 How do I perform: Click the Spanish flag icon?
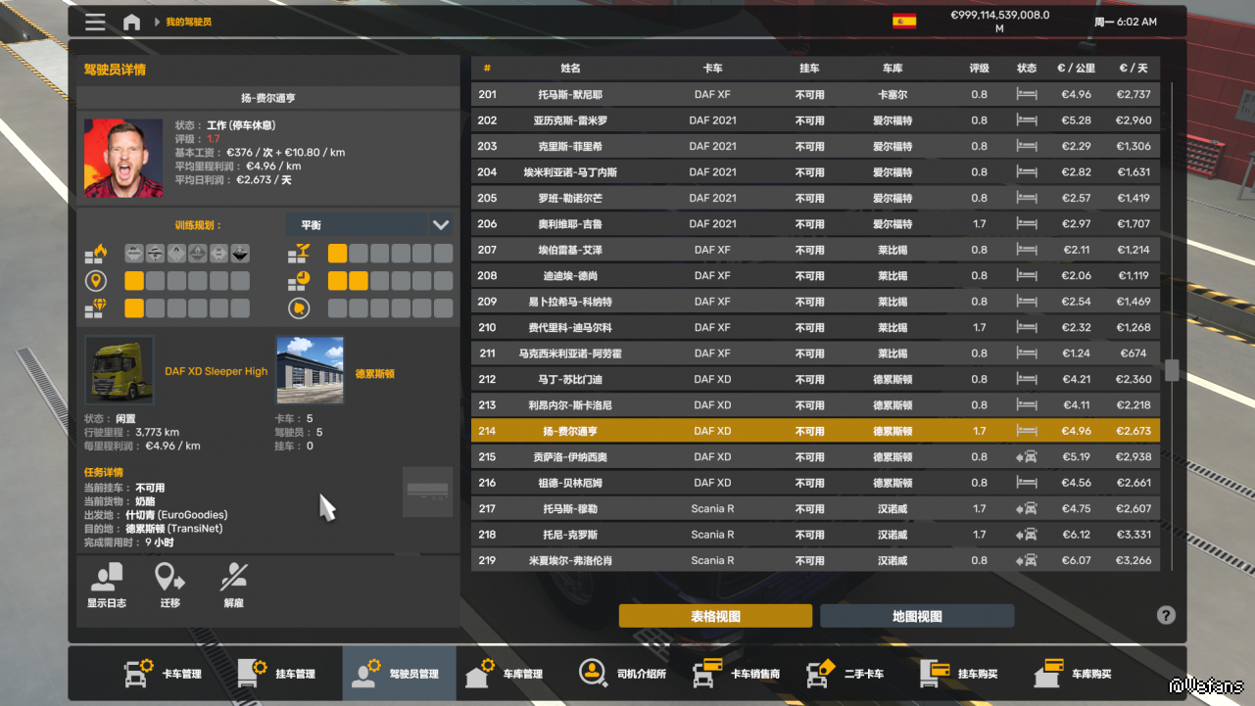click(904, 21)
